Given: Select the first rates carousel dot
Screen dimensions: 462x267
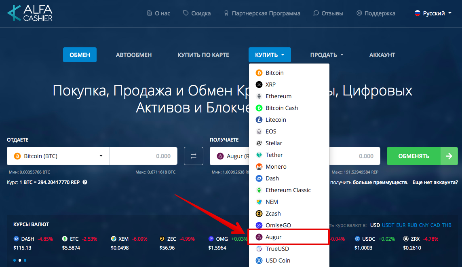Looking at the screenshot, I should (x=15, y=260).
